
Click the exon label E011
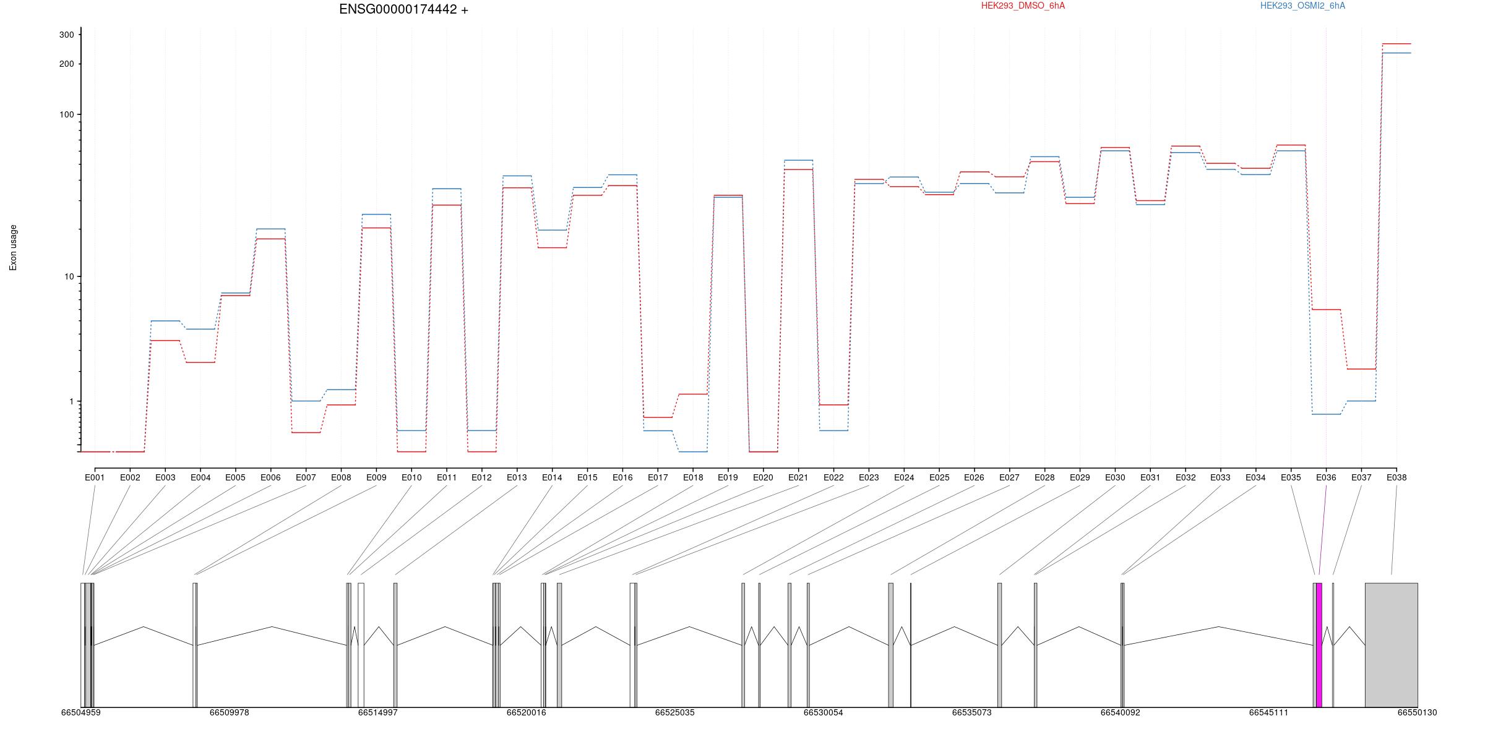point(447,477)
